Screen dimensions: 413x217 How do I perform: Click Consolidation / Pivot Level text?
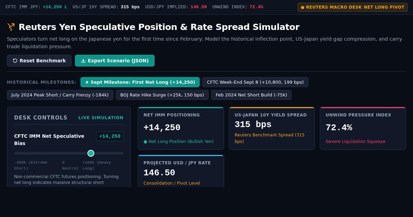click(172, 183)
